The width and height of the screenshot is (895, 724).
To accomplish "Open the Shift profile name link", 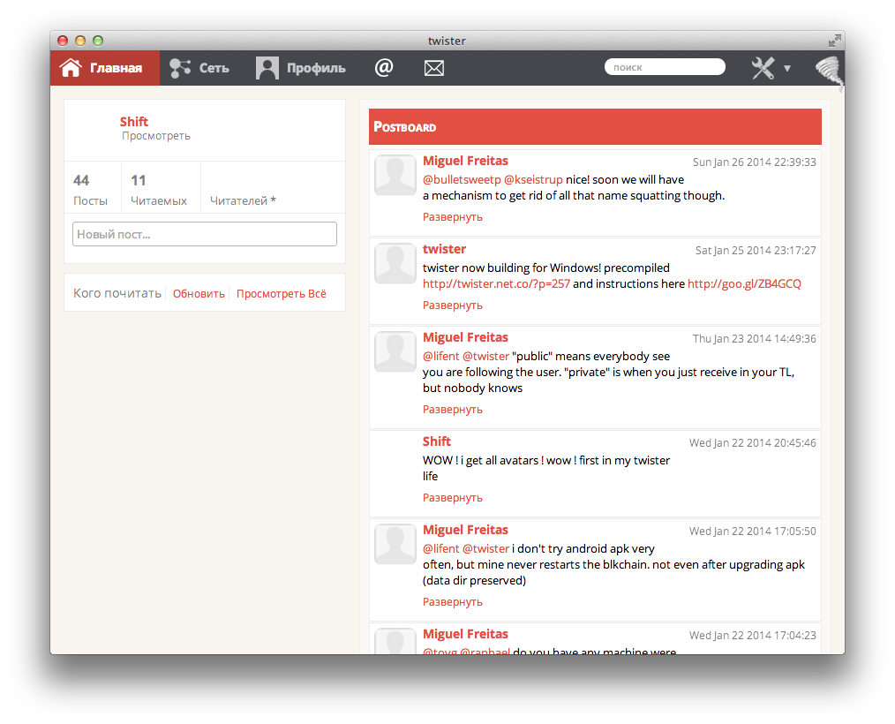I will click(x=133, y=122).
